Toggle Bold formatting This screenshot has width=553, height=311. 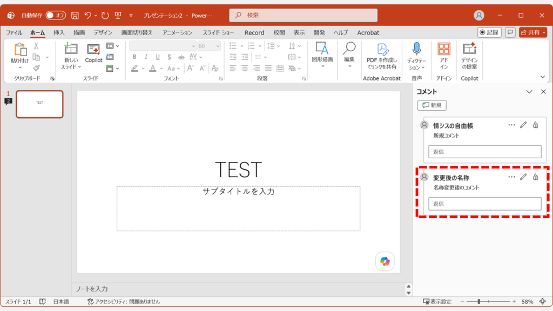click(134, 57)
